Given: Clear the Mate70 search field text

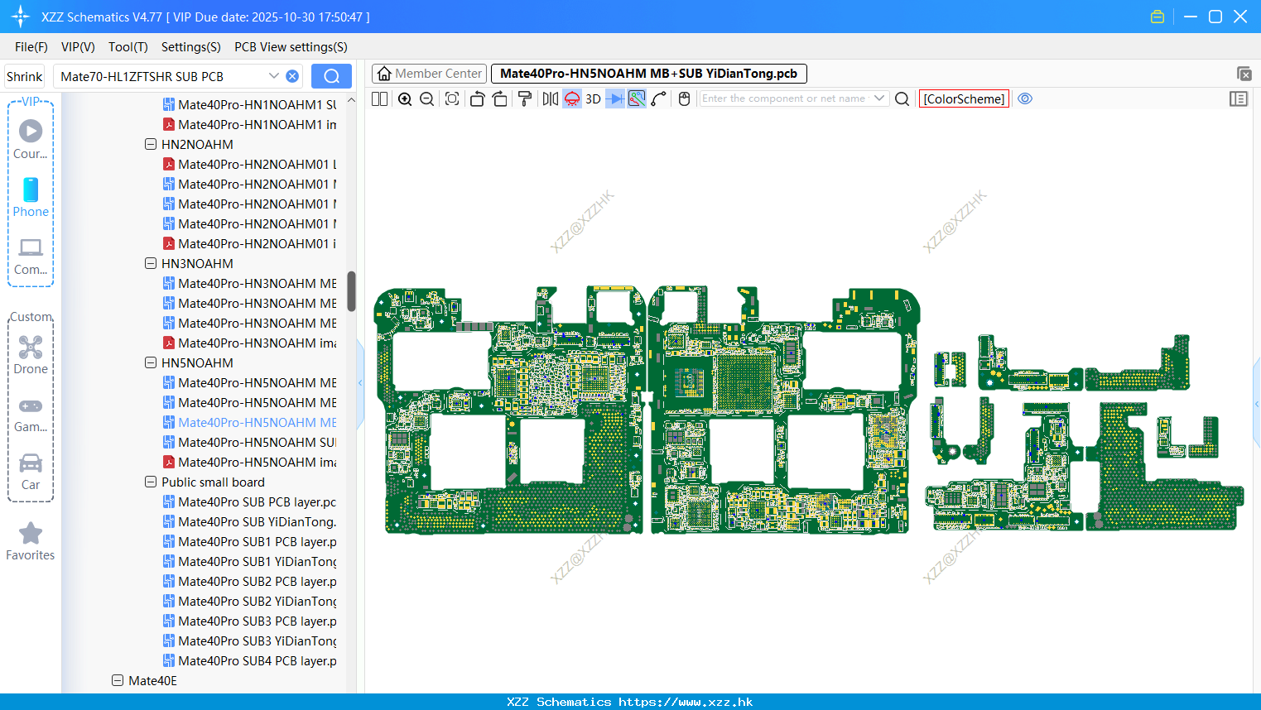Looking at the screenshot, I should [292, 76].
